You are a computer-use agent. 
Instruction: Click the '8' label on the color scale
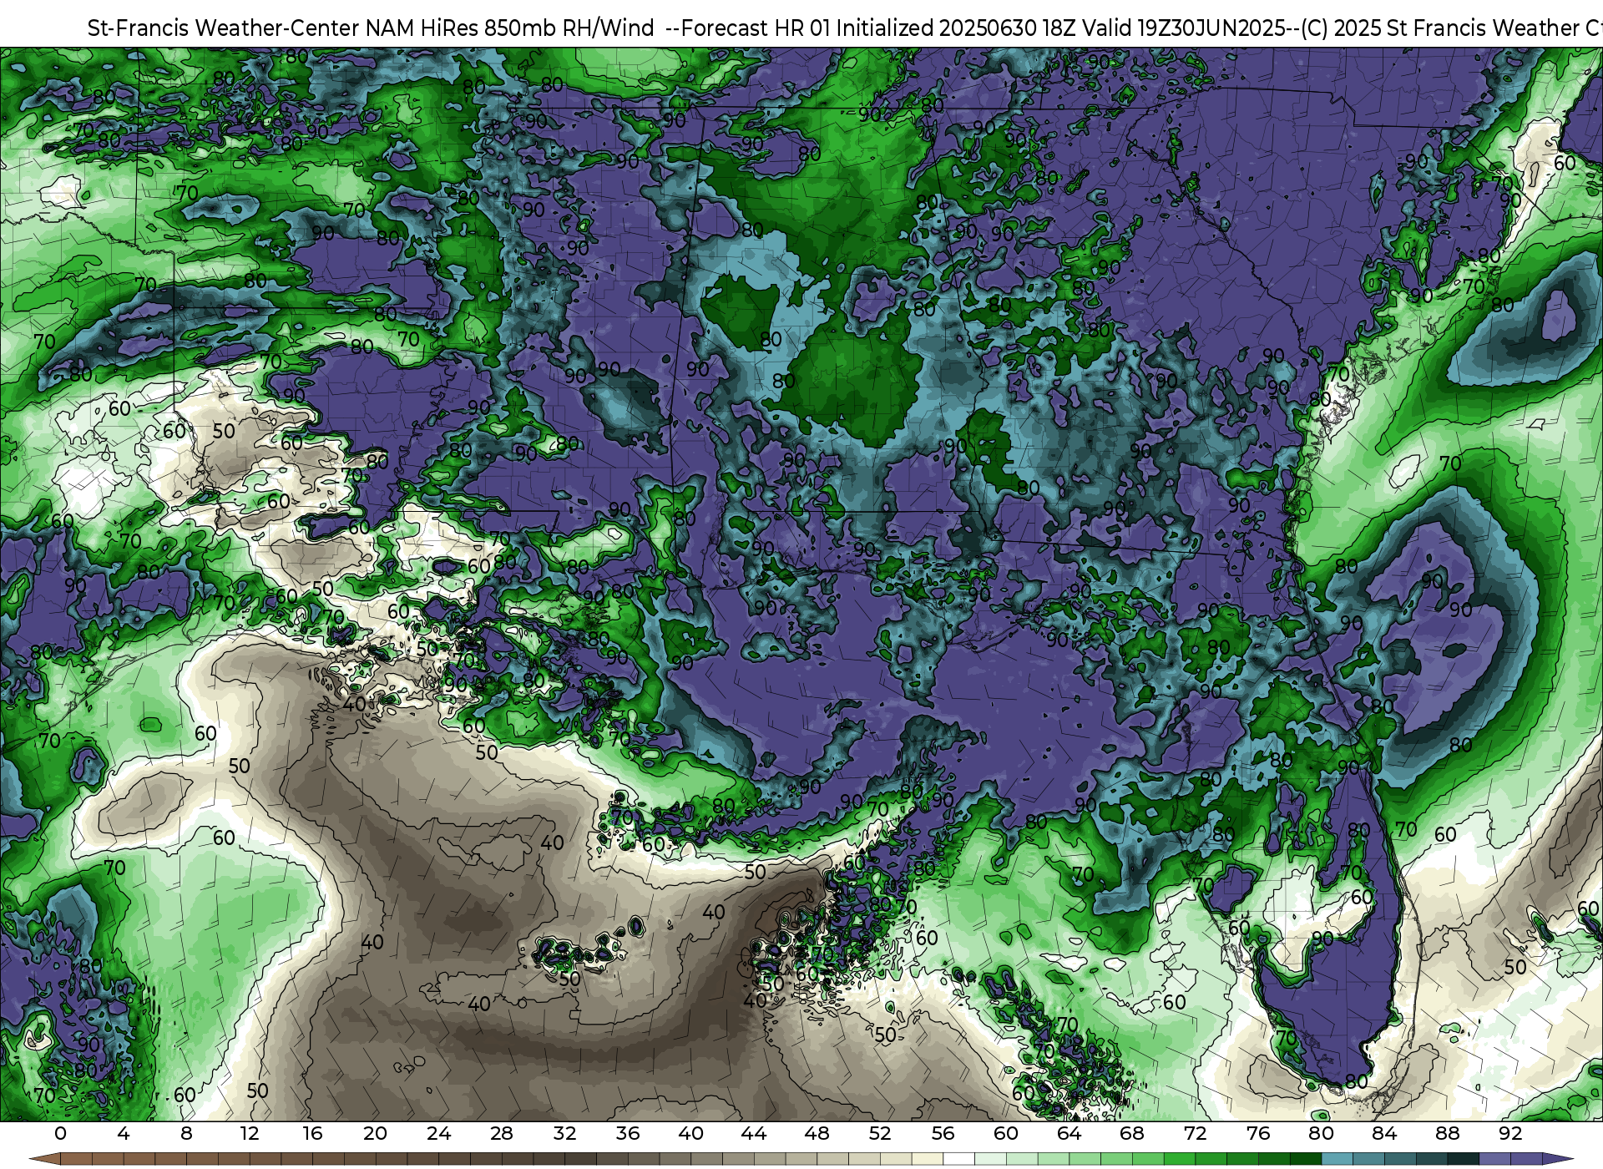coord(186,1133)
